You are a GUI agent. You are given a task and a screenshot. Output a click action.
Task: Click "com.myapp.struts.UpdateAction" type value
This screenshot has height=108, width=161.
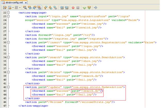click(x=98, y=87)
